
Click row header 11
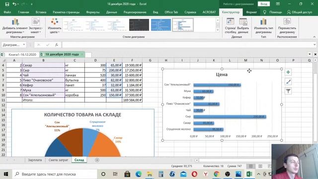coord(3,100)
